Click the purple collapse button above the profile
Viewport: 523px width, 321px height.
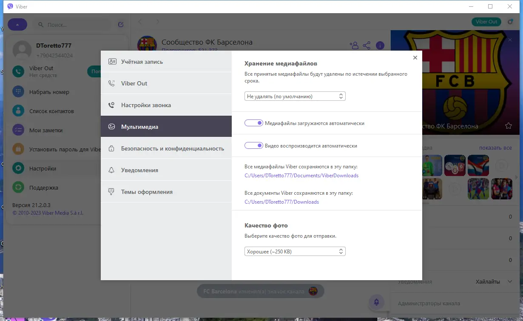(17, 25)
